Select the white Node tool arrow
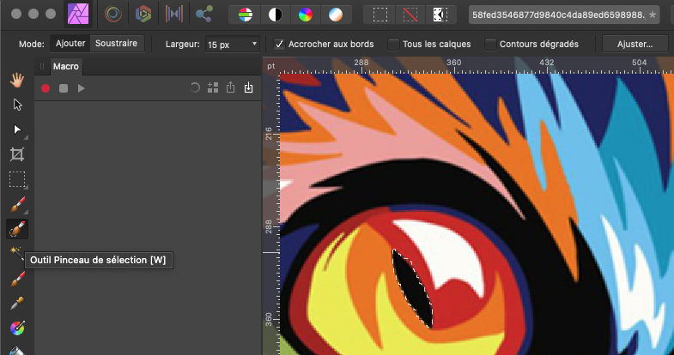 coord(17,129)
